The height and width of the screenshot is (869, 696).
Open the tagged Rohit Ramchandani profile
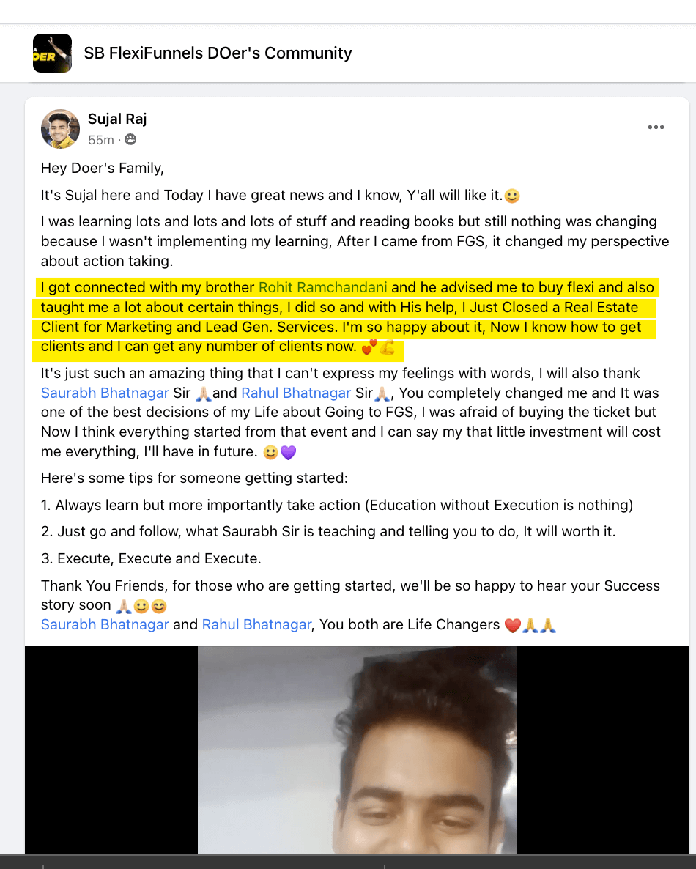(x=322, y=288)
